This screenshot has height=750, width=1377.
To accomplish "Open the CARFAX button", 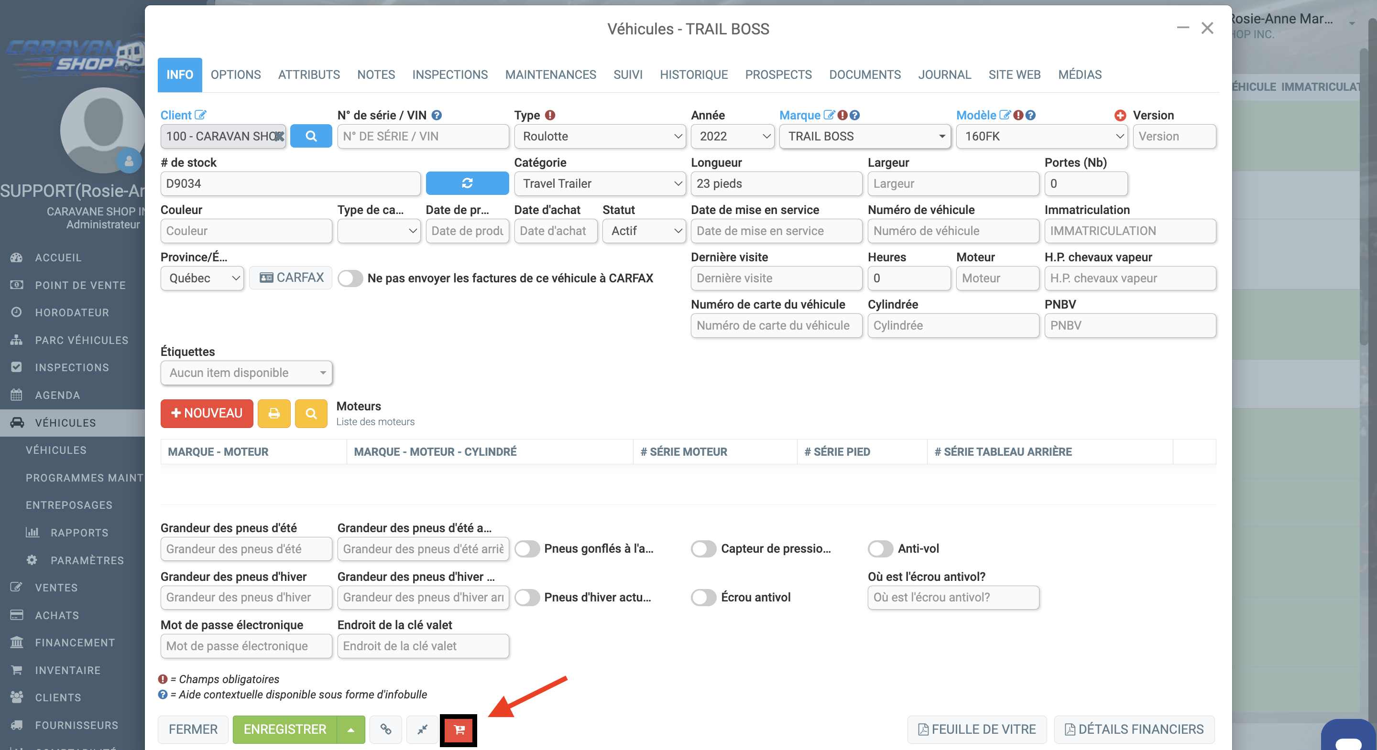I will tap(291, 278).
